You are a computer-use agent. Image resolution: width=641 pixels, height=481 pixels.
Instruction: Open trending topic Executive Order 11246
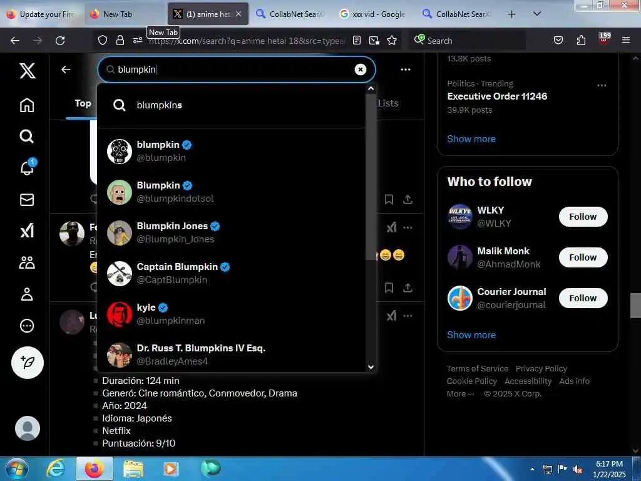pos(496,96)
